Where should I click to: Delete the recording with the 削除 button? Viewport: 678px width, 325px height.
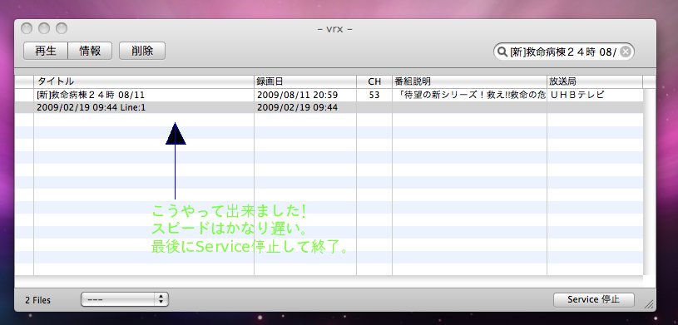coord(141,51)
